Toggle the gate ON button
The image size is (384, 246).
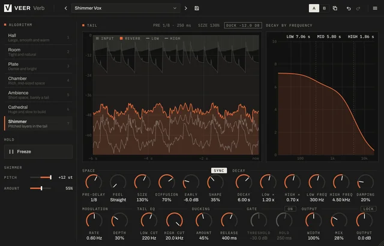290,209
